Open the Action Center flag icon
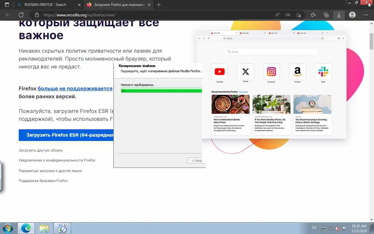 click(344, 228)
